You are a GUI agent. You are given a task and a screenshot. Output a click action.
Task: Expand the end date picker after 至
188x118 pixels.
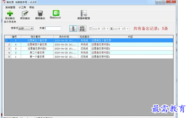coord(128,29)
